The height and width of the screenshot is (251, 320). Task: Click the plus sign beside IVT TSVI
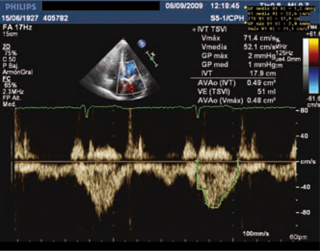[194, 30]
